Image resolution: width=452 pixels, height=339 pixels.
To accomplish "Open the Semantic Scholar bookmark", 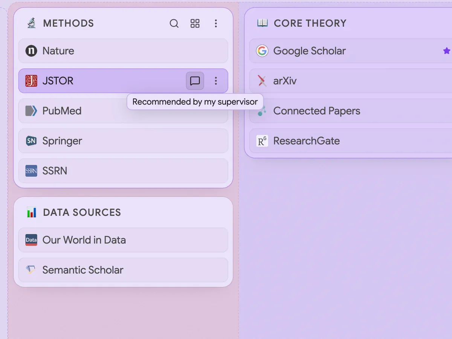I will pos(123,270).
